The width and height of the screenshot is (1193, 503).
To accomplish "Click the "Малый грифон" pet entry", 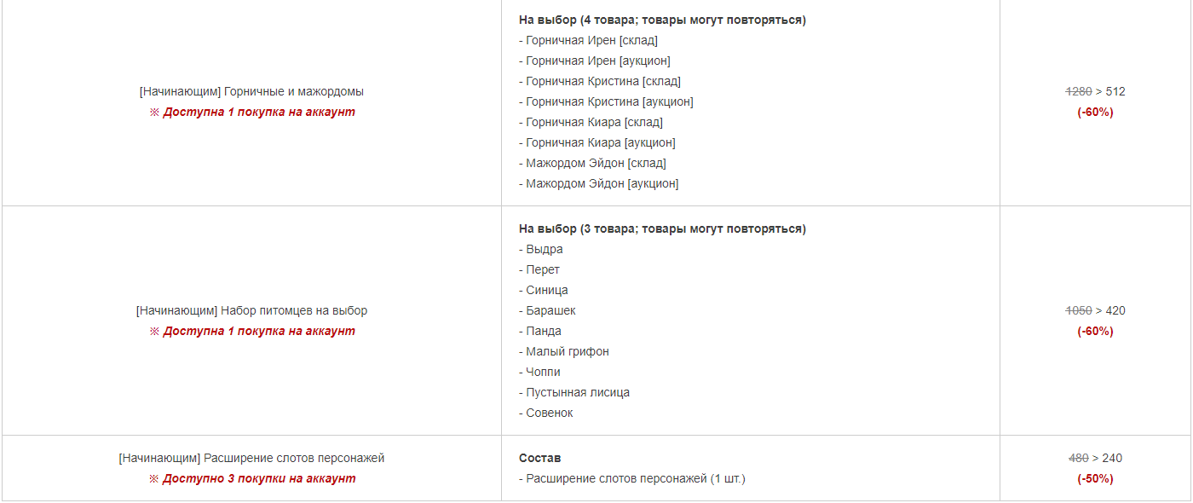I will (567, 351).
